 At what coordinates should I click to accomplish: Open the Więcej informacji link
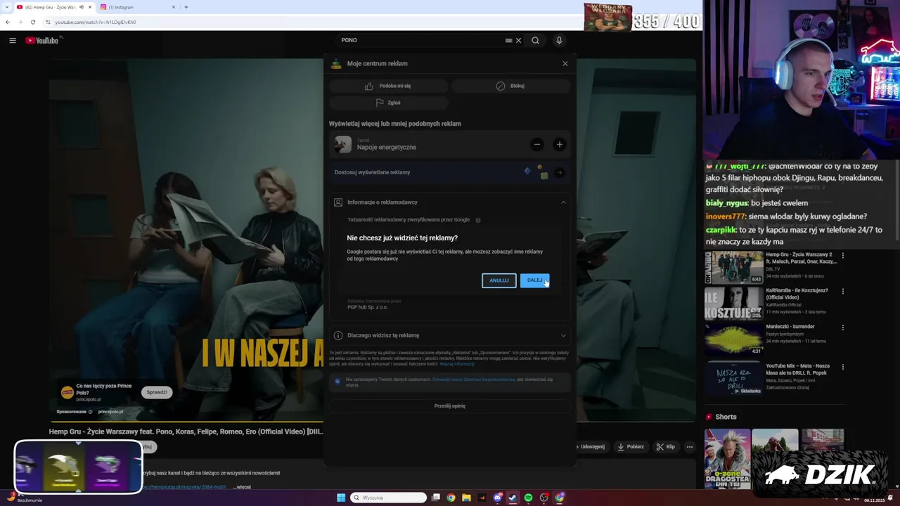click(457, 364)
